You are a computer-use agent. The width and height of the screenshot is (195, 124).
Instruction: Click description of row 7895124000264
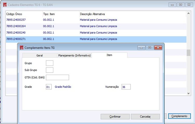coord(98,26)
